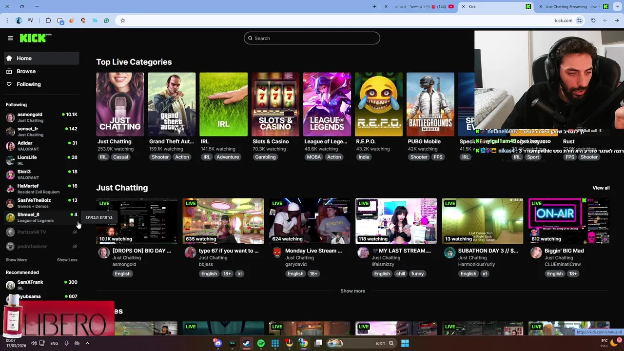This screenshot has height=351, width=624.
Task: Open a new browser tab
Action: point(374,7)
